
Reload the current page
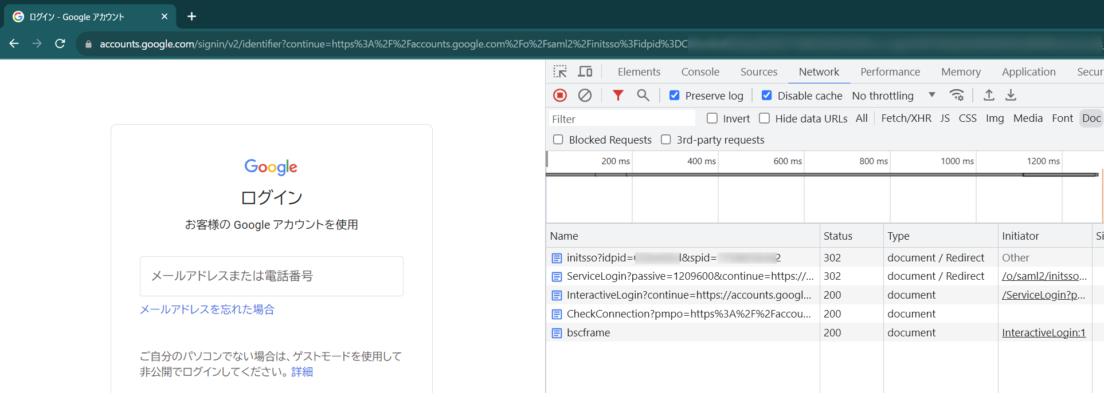click(60, 43)
